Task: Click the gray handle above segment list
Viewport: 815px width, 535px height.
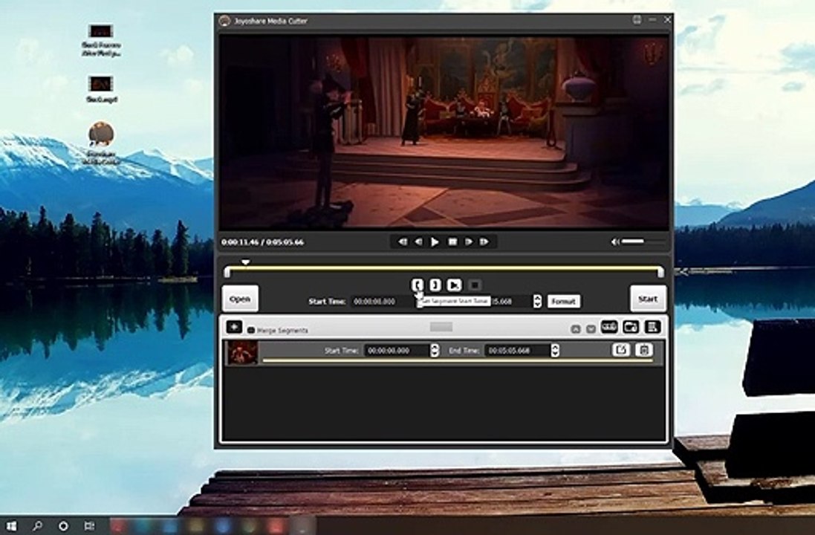Action: tap(441, 326)
